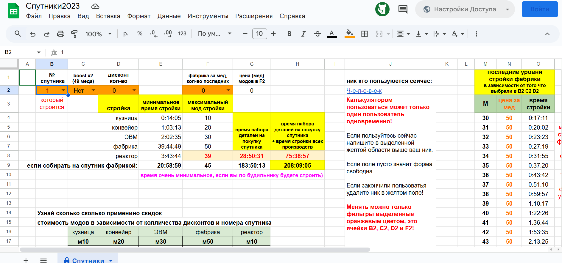The width and height of the screenshot is (562, 263).
Task: Expand the boost x2 'Нет' dropdown
Action: [x=93, y=90]
